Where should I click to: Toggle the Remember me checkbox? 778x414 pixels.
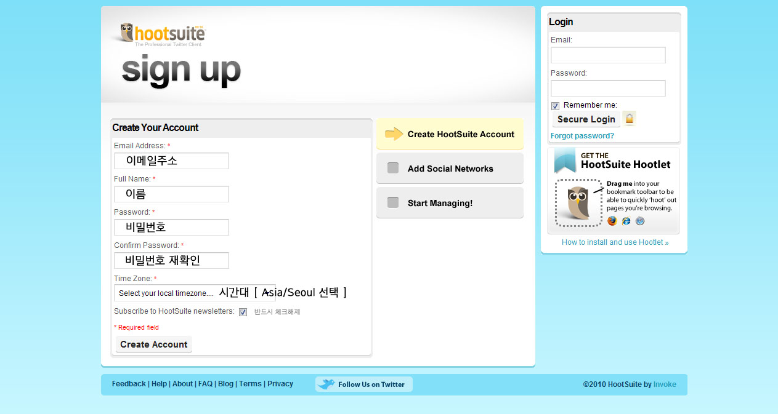click(555, 106)
